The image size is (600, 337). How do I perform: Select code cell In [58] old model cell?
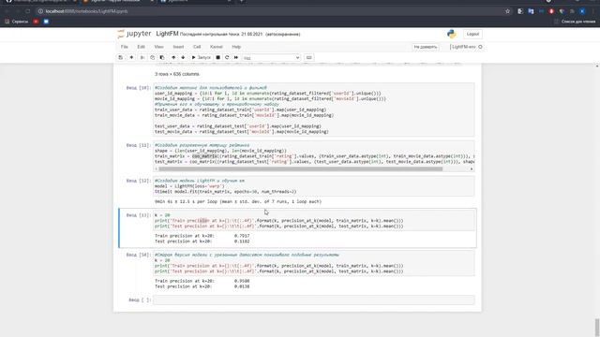pos(314,263)
